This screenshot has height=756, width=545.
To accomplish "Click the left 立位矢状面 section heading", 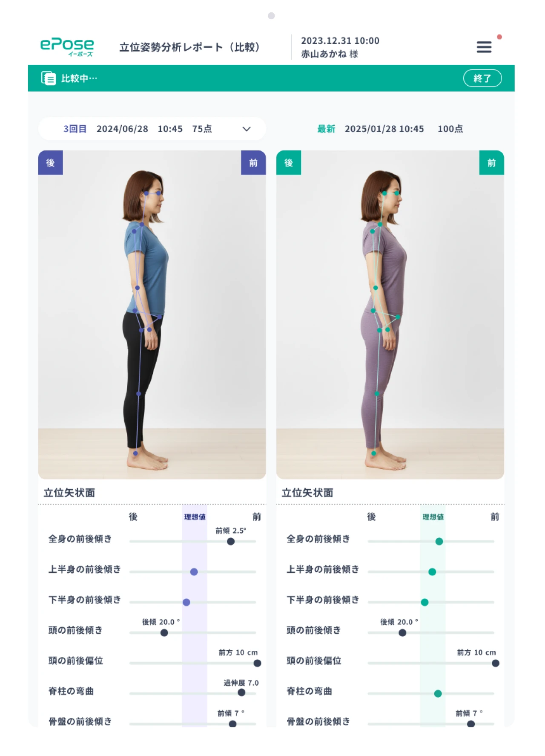I will point(69,493).
